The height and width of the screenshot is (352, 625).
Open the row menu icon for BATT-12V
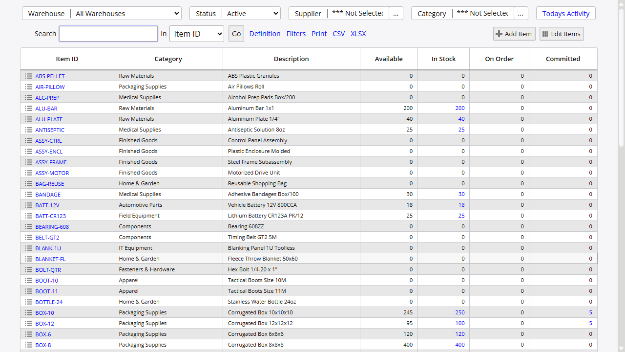click(x=28, y=205)
